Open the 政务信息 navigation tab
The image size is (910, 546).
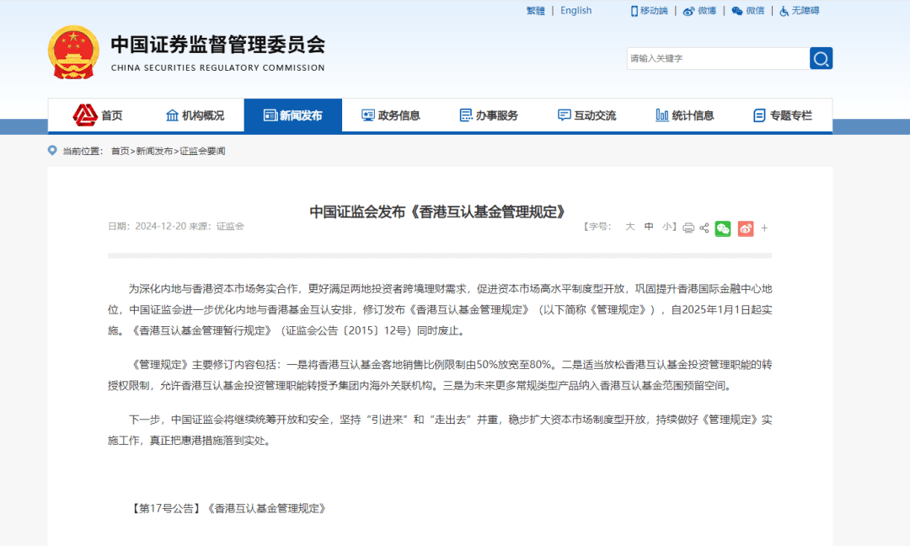point(391,115)
